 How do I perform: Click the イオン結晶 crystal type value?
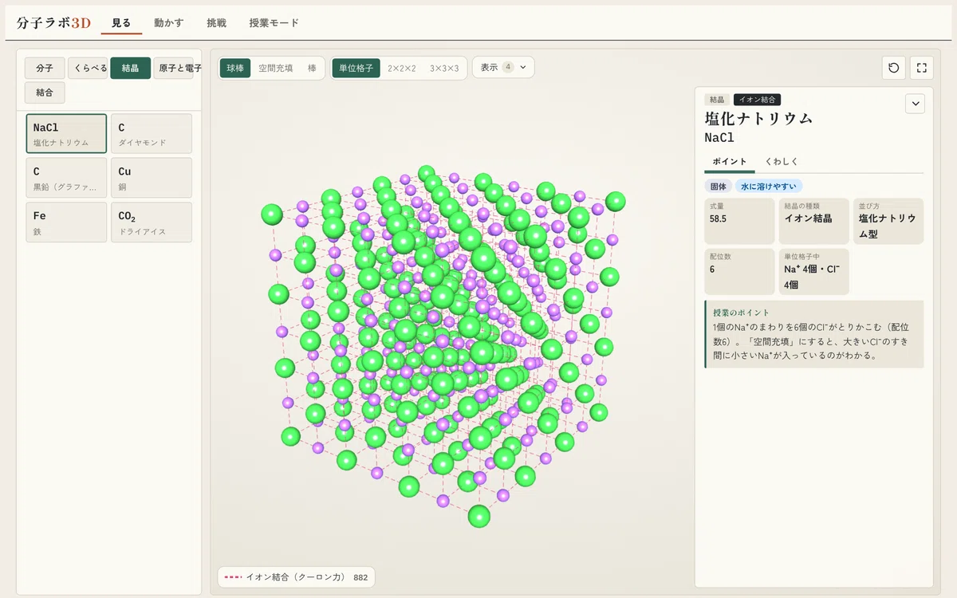pyautogui.click(x=813, y=221)
